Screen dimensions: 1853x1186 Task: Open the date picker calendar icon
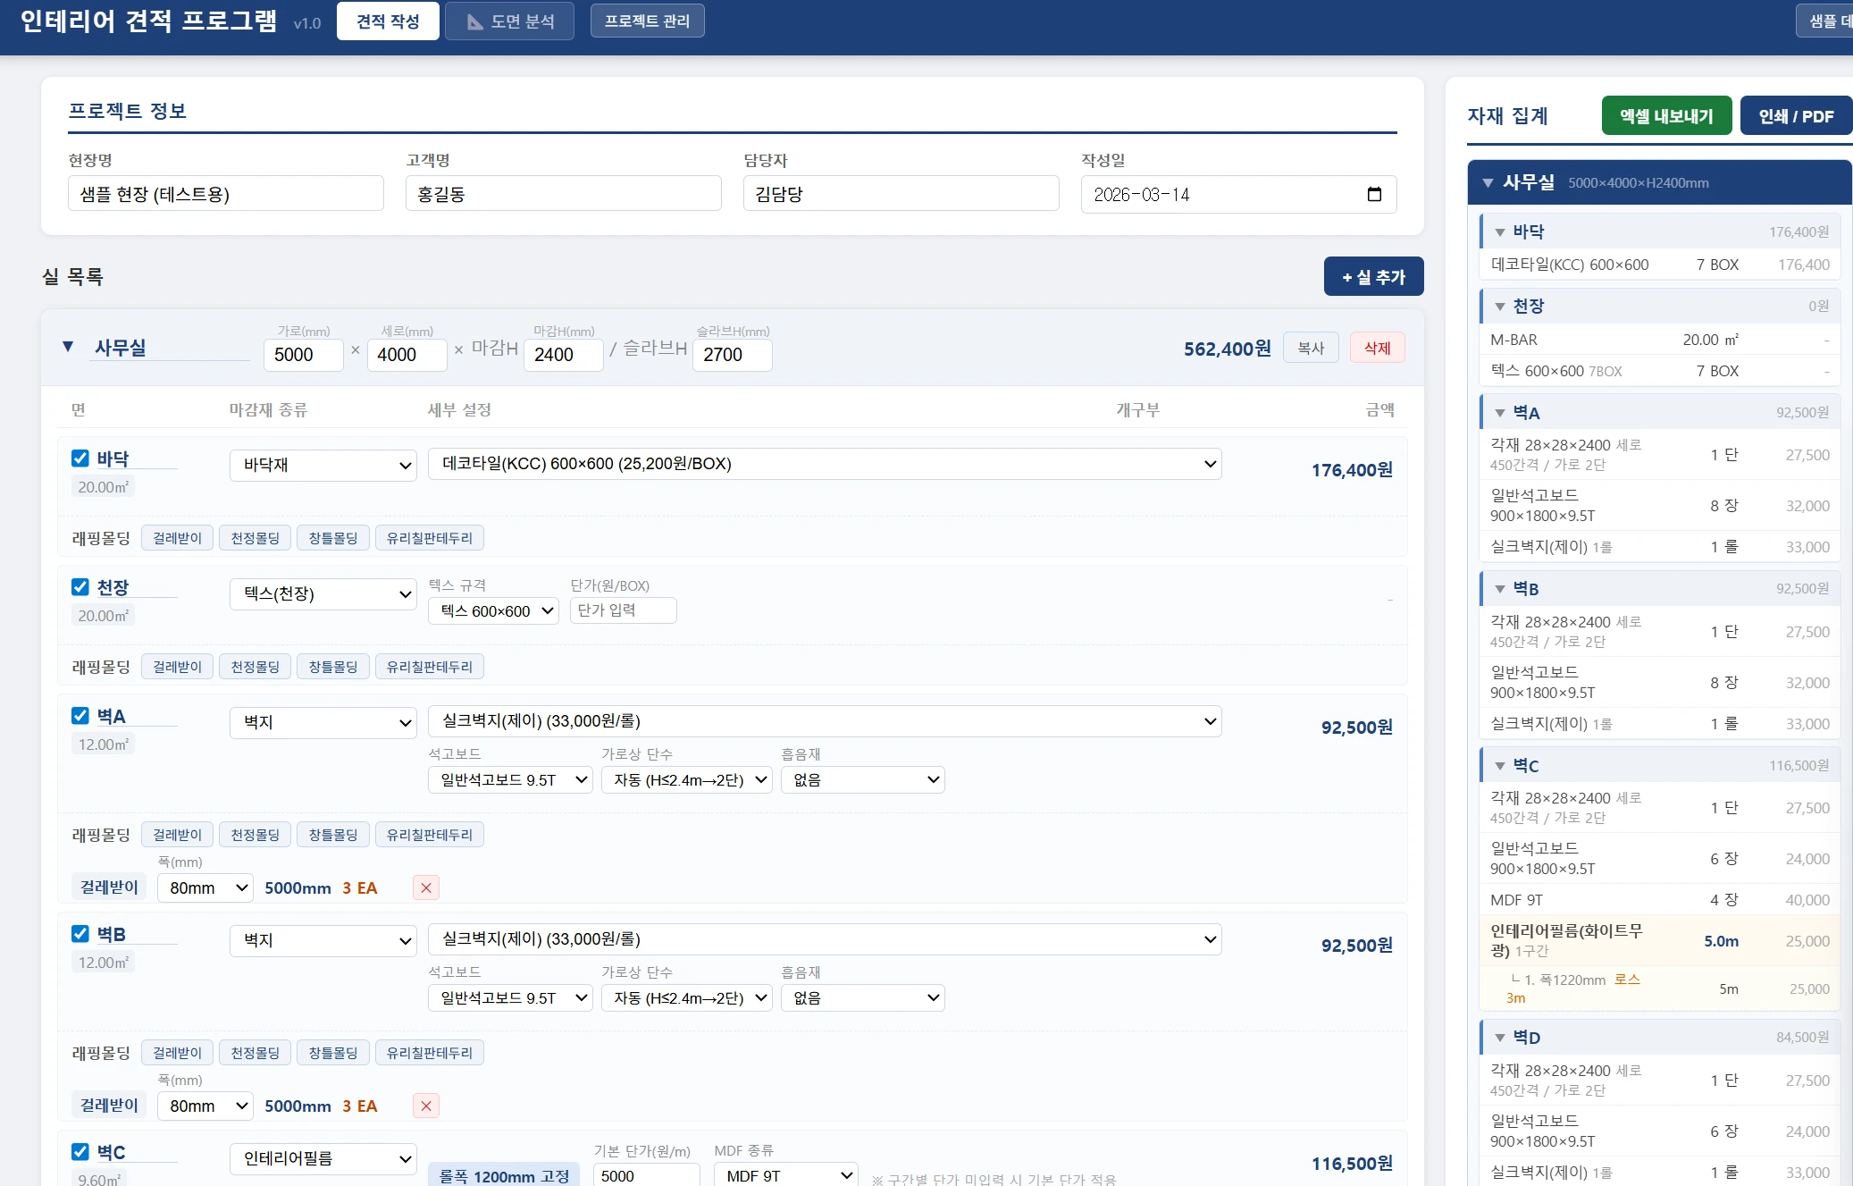tap(1374, 195)
